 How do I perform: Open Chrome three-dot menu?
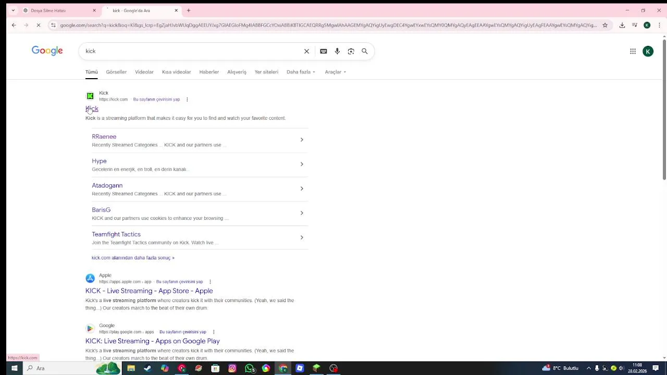tap(658, 25)
